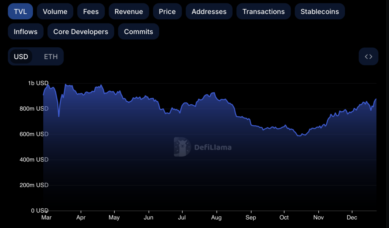Show Commits on the chart
Viewport: 389px width, 228px height.
(138, 31)
